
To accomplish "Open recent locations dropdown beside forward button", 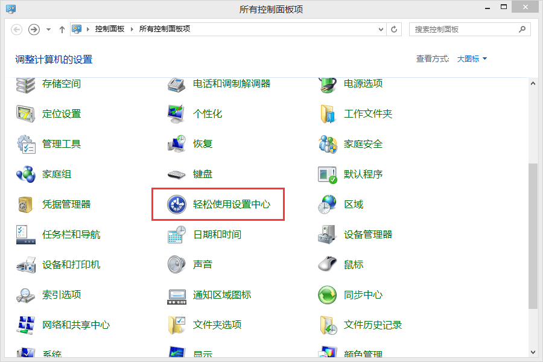I will [48, 29].
